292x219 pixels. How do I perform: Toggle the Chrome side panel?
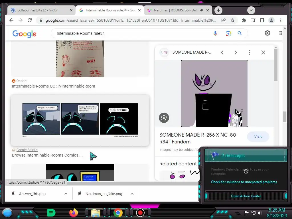click(262, 20)
